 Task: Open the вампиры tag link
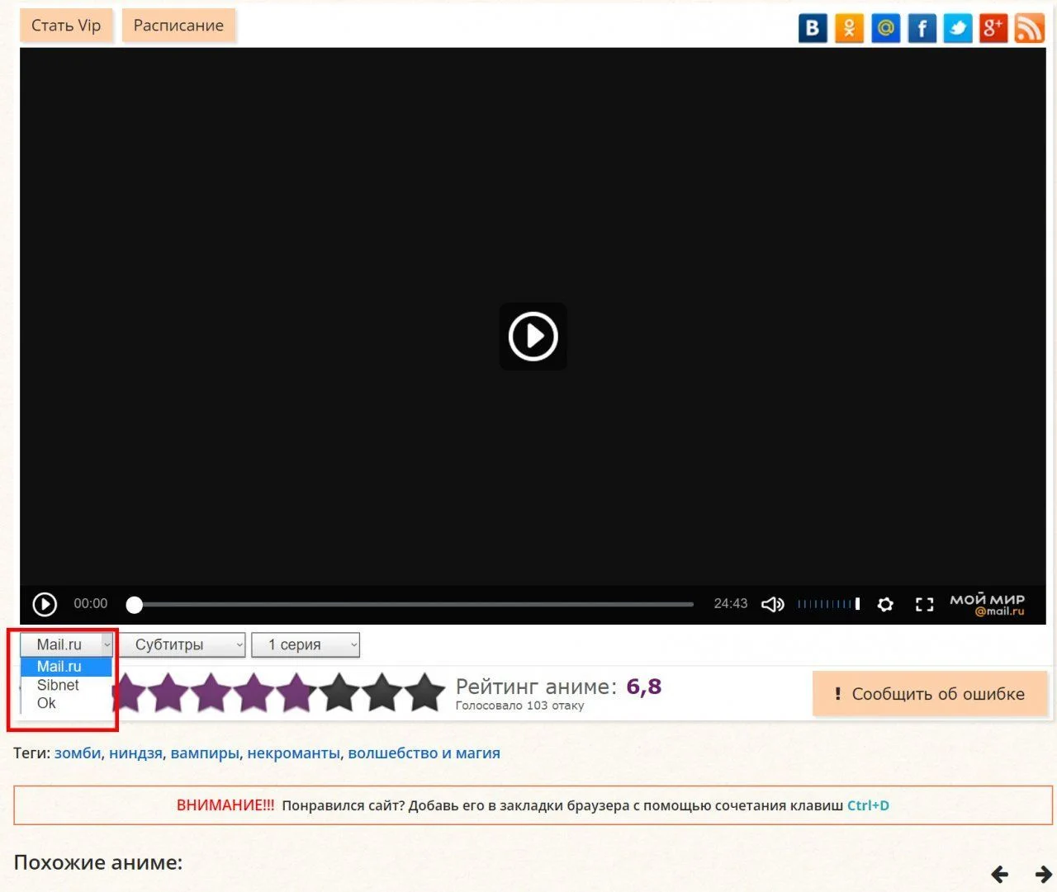[205, 753]
